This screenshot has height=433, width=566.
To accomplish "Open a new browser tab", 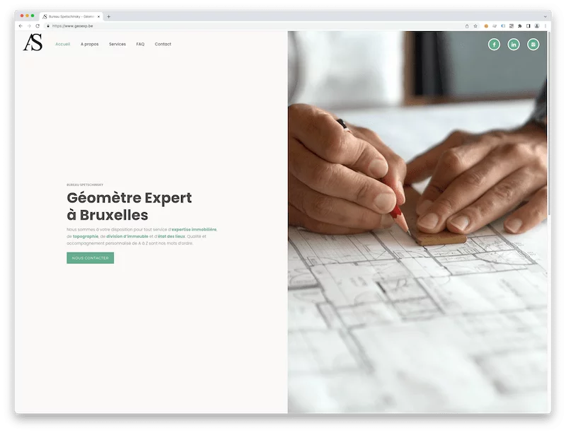I will 109,16.
